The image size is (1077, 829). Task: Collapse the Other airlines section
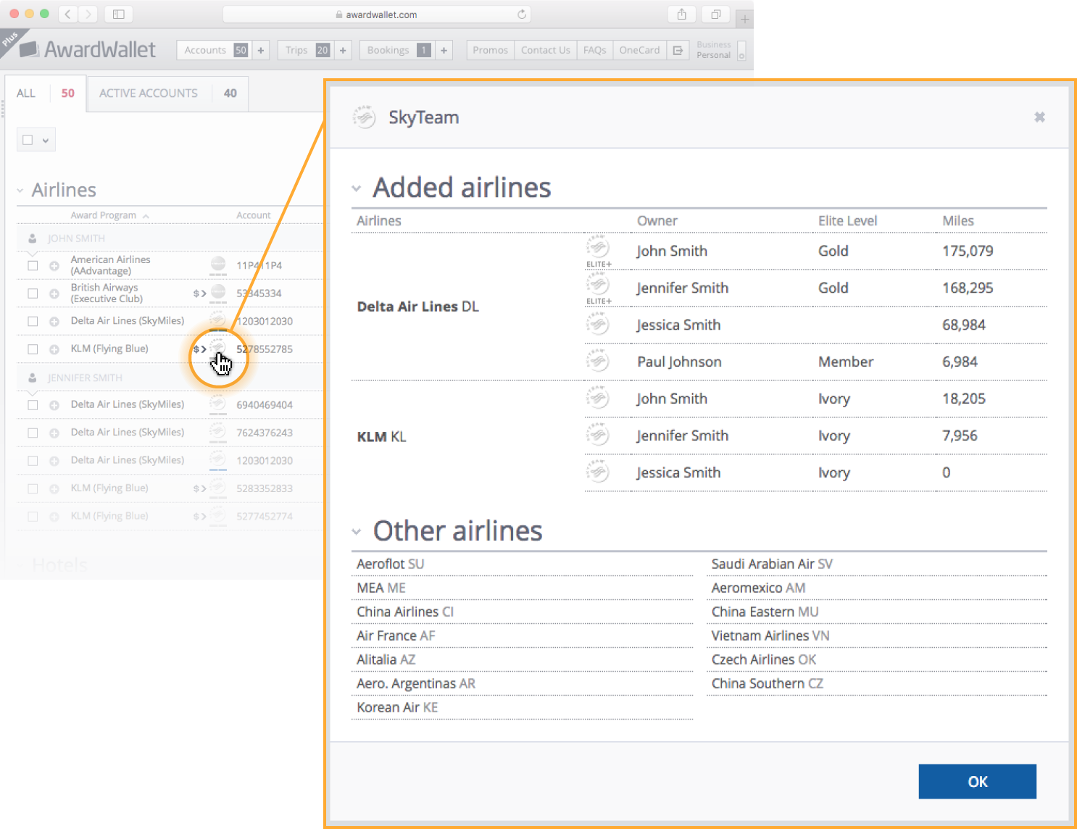357,532
